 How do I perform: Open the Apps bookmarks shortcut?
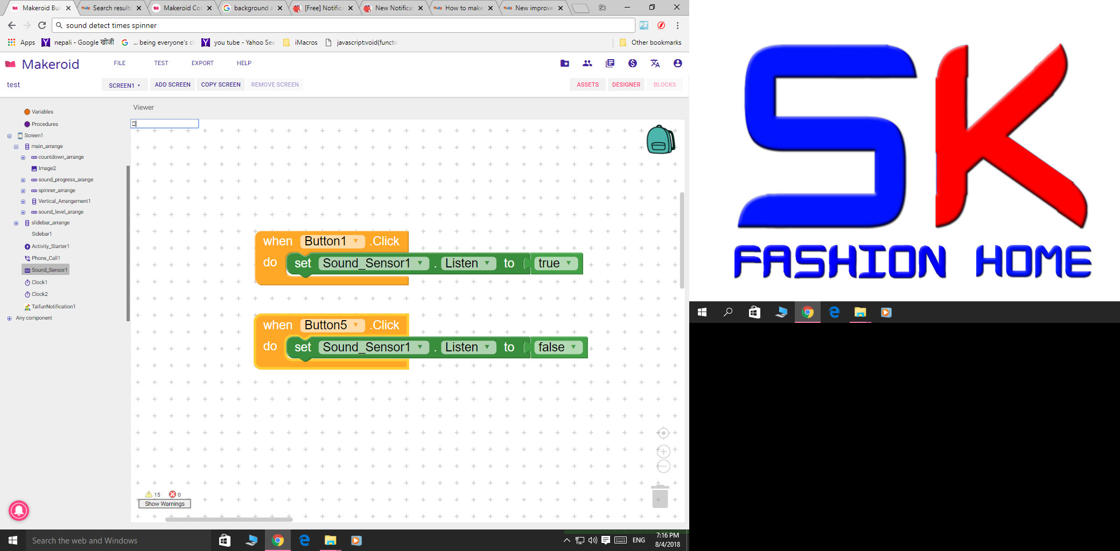tap(22, 43)
